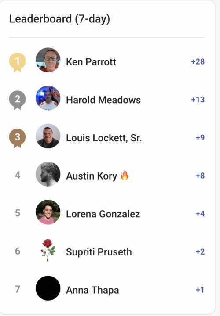Open Ken Parrott's profile photo

point(48,60)
